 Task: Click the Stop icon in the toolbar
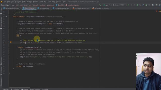coord(149,5)
